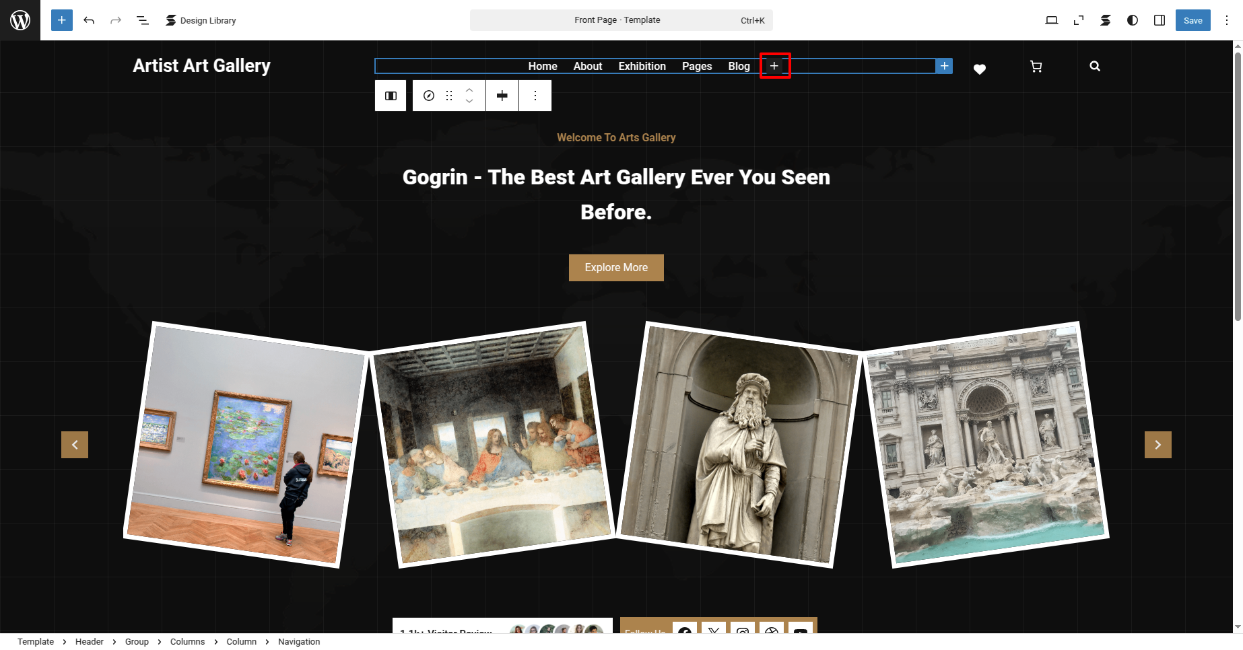This screenshot has height=650, width=1243.
Task: Go to previous carousel slide
Action: [75, 445]
